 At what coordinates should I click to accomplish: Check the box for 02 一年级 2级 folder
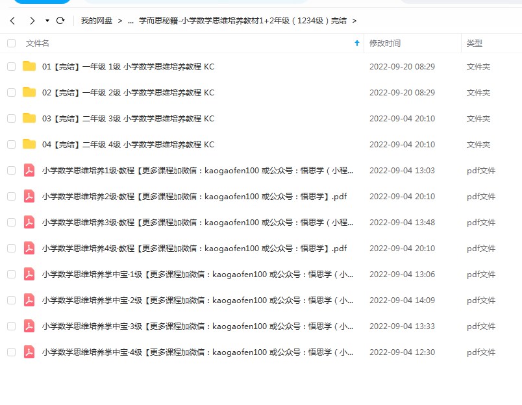click(x=11, y=93)
